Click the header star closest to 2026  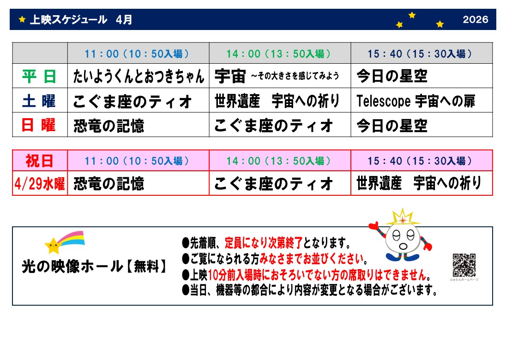(x=440, y=24)
